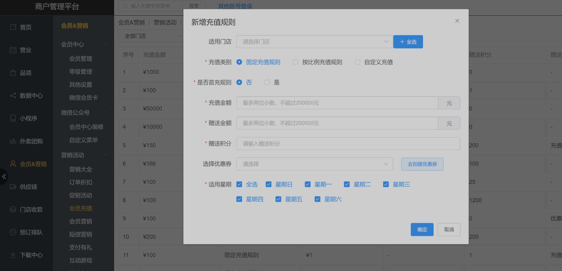Uncheck the 星期六 checkbox

[317, 199]
